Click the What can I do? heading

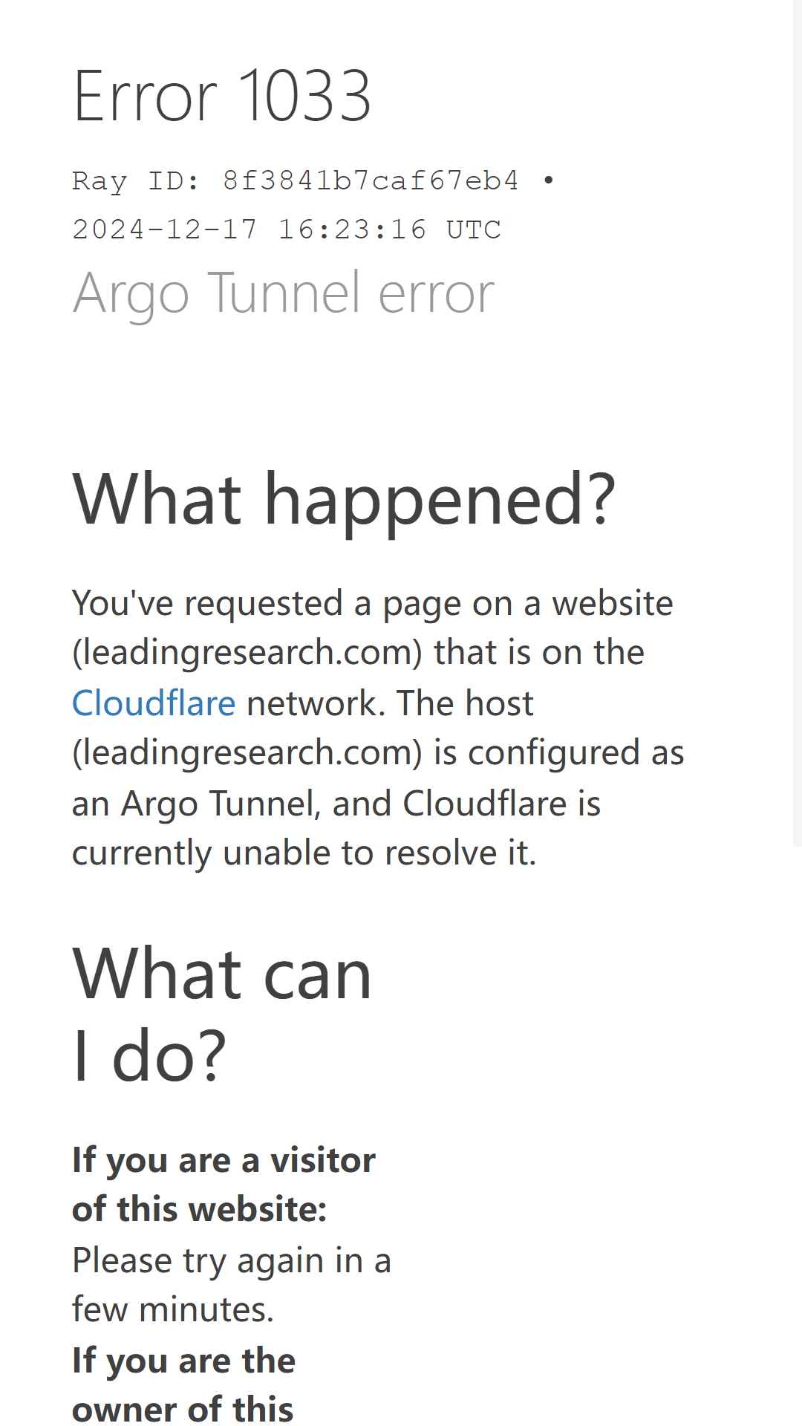coord(222,1015)
